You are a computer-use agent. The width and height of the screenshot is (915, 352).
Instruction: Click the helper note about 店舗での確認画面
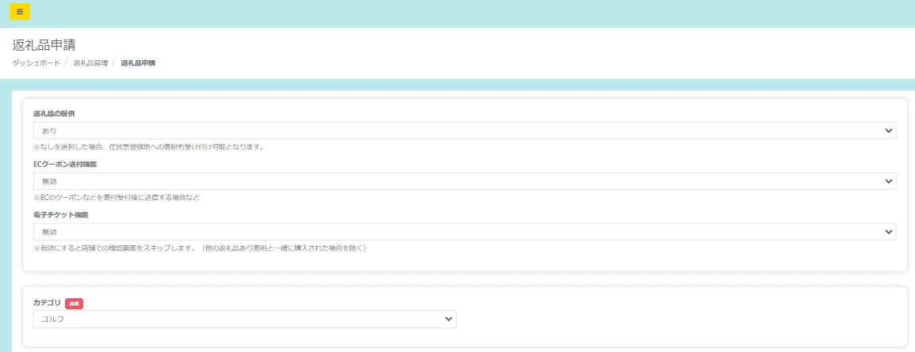coord(199,248)
